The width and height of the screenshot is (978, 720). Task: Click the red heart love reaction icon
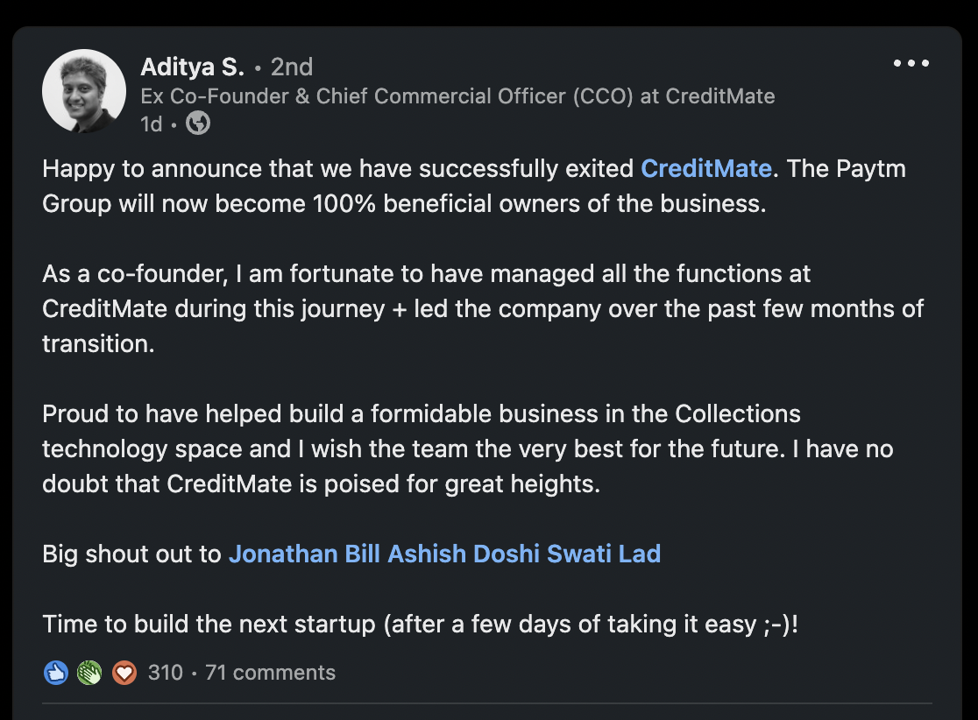tap(124, 673)
